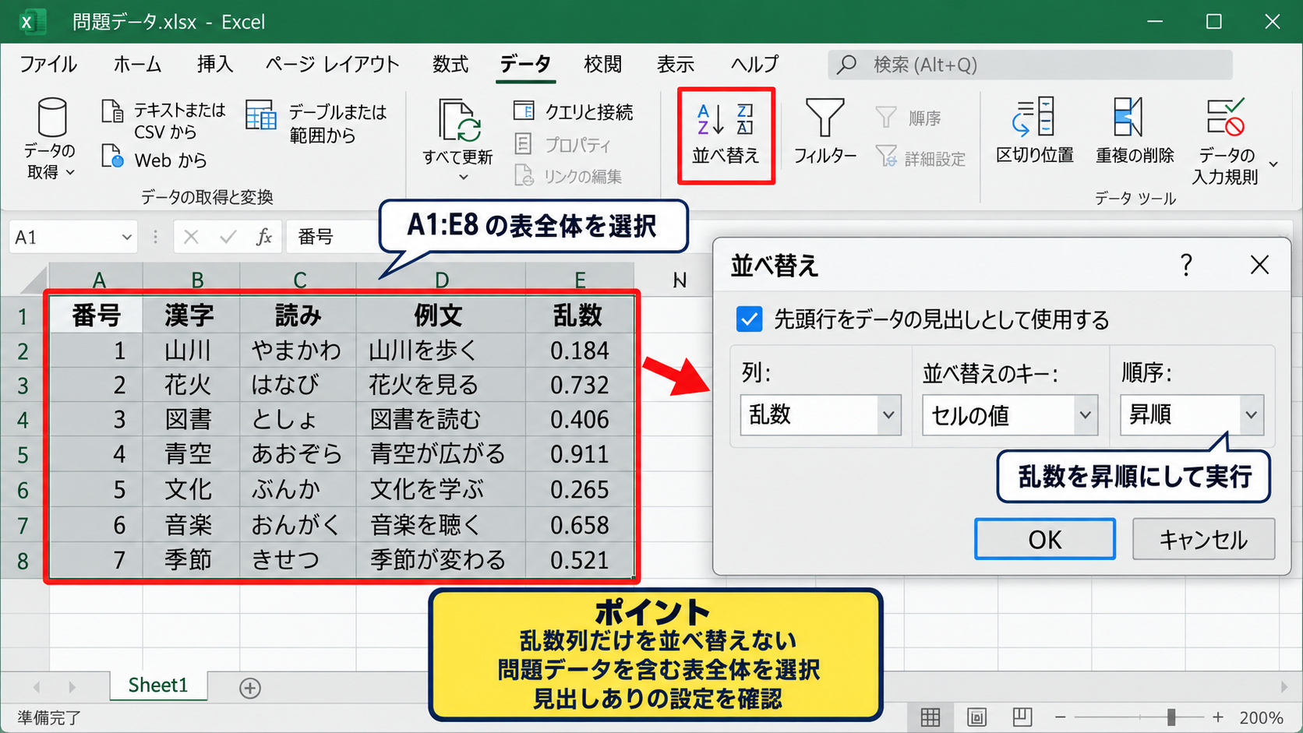Switch to the ページ レイアウト tab
The image size is (1303, 733).
[332, 64]
